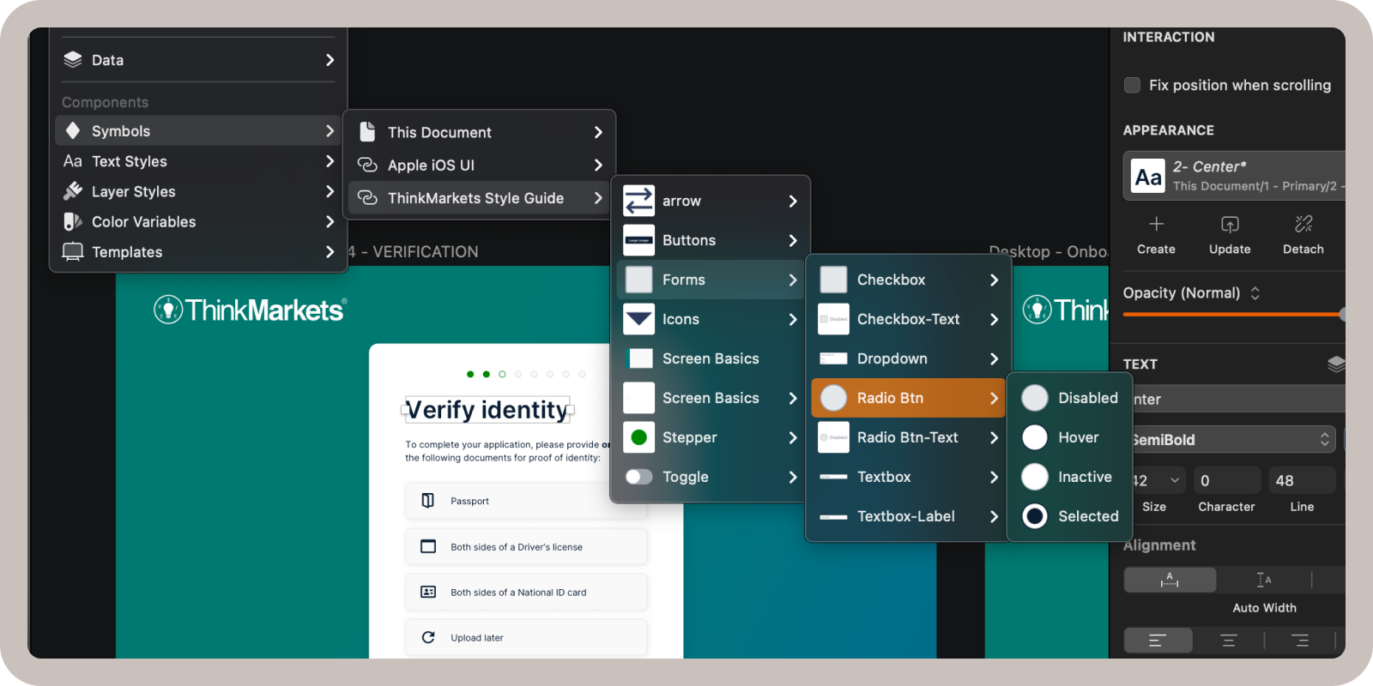Adjust the orange opacity slider
The height and width of the screenshot is (686, 1373).
pos(1233,315)
